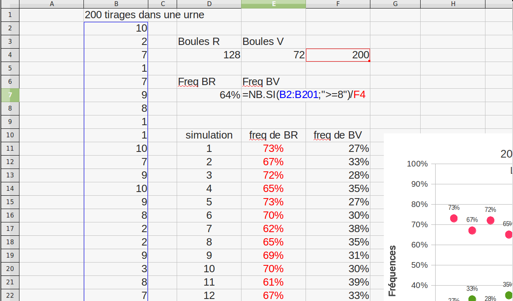This screenshot has height=301, width=513.
Task: Select the 'Fréquences' axis title on chart
Action: click(392, 271)
